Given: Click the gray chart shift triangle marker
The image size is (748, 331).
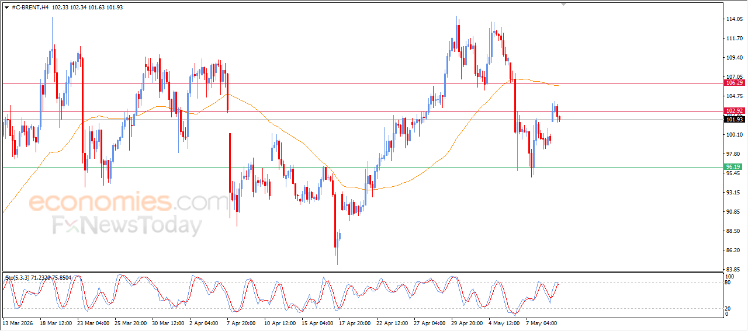Looking at the screenshot, I should pyautogui.click(x=563, y=4).
